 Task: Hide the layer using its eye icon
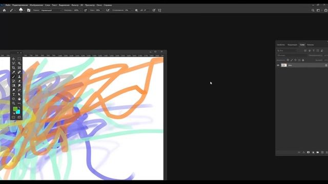point(278,65)
